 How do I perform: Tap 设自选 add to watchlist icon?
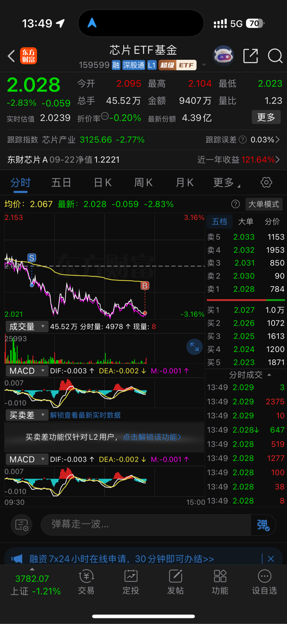click(264, 583)
